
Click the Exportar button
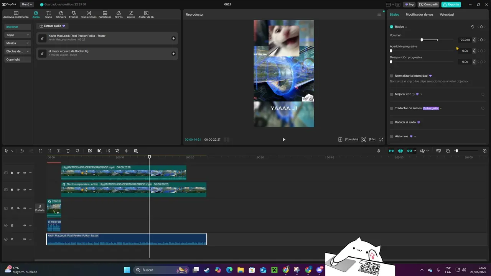451,5
